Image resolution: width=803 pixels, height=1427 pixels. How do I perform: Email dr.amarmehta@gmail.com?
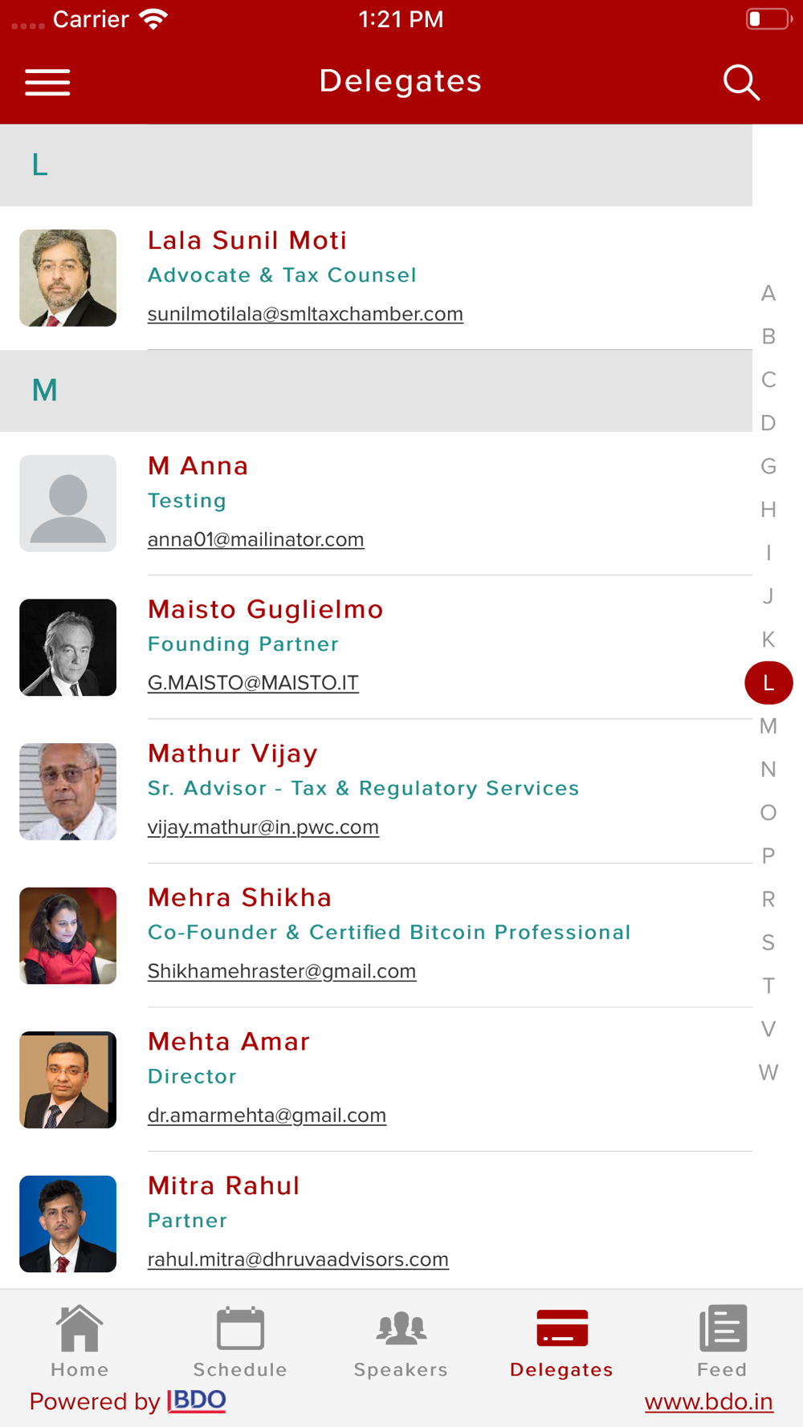click(267, 1115)
